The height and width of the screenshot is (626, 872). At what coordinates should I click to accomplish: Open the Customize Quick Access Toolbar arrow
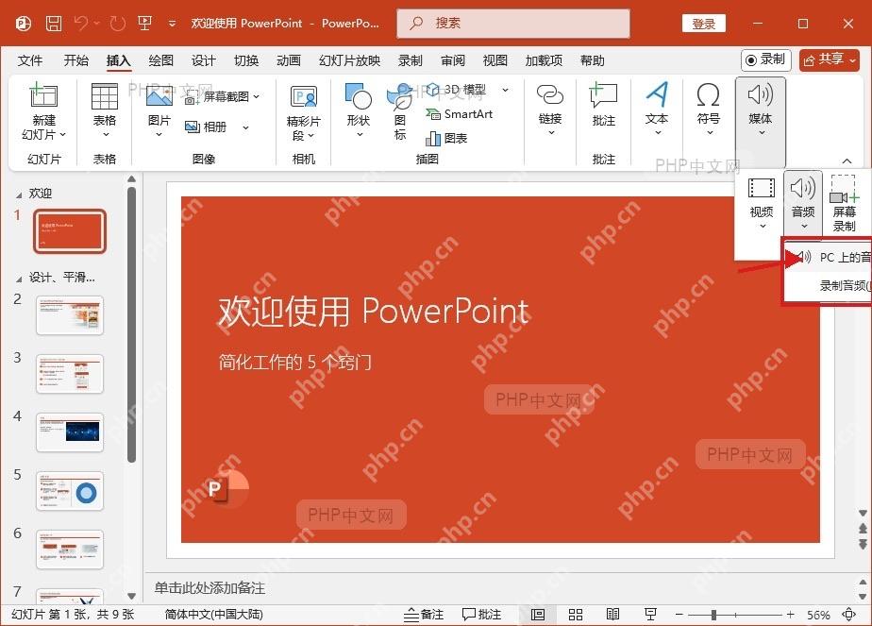(172, 24)
